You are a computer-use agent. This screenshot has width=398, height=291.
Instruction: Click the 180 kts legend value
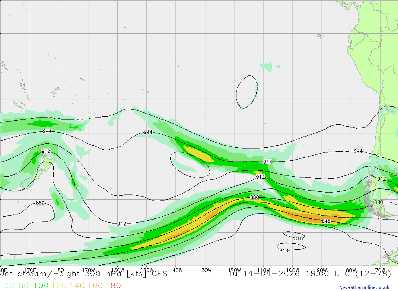[113, 286]
